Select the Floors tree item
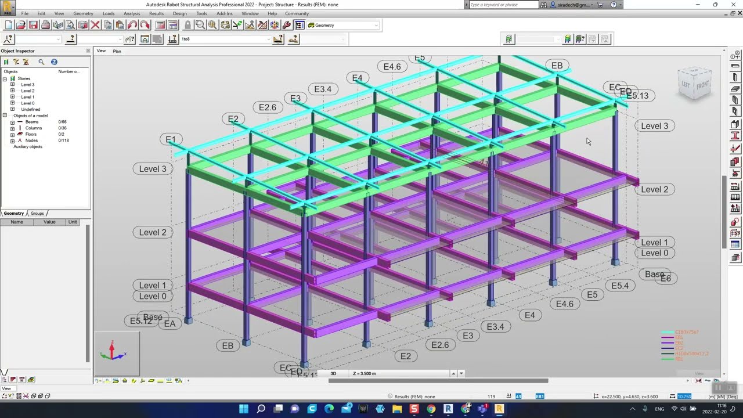The width and height of the screenshot is (743, 418). 31,134
